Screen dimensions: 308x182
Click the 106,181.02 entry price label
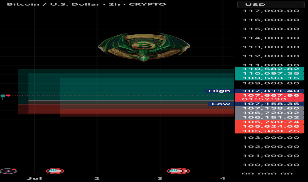point(269,117)
